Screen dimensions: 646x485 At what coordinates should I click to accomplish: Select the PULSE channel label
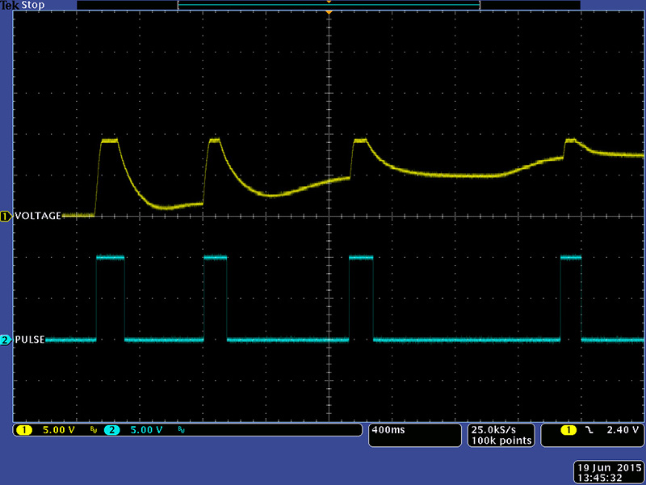tap(30, 340)
